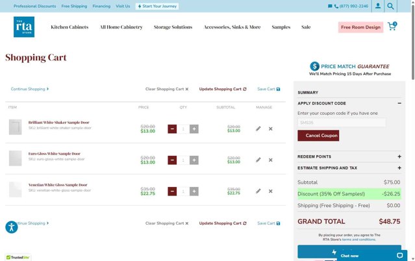415x261 pixels.
Task: Increase quantity of Venetian White Gloss Sample Door
Action: (x=194, y=192)
